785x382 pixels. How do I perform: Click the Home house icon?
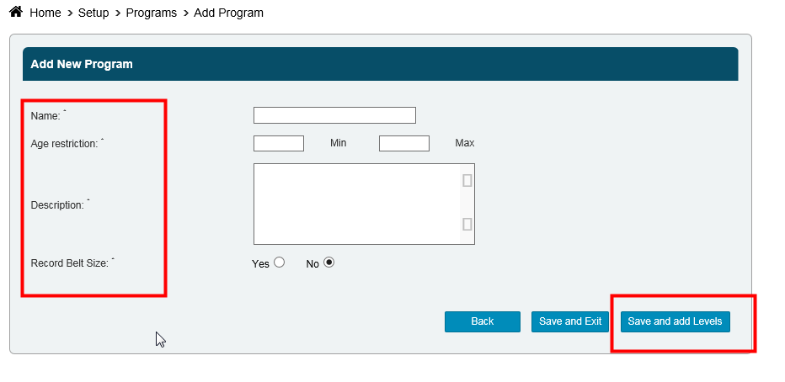tap(15, 13)
